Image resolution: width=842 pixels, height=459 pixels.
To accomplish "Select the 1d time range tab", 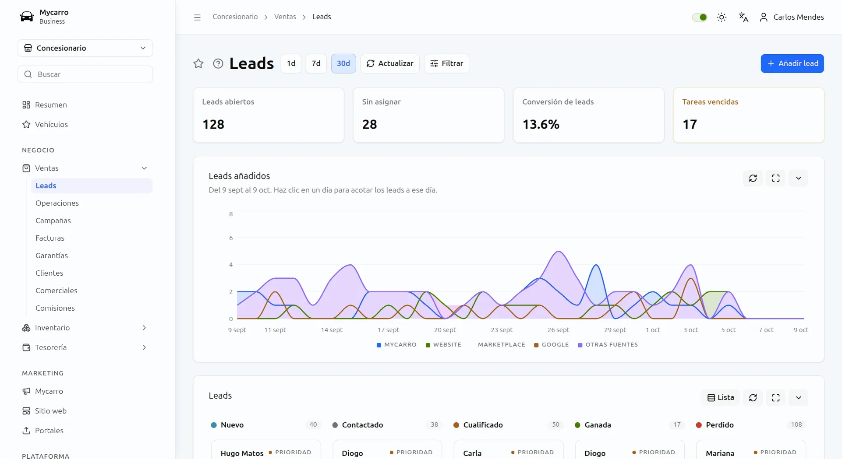I will coord(291,63).
